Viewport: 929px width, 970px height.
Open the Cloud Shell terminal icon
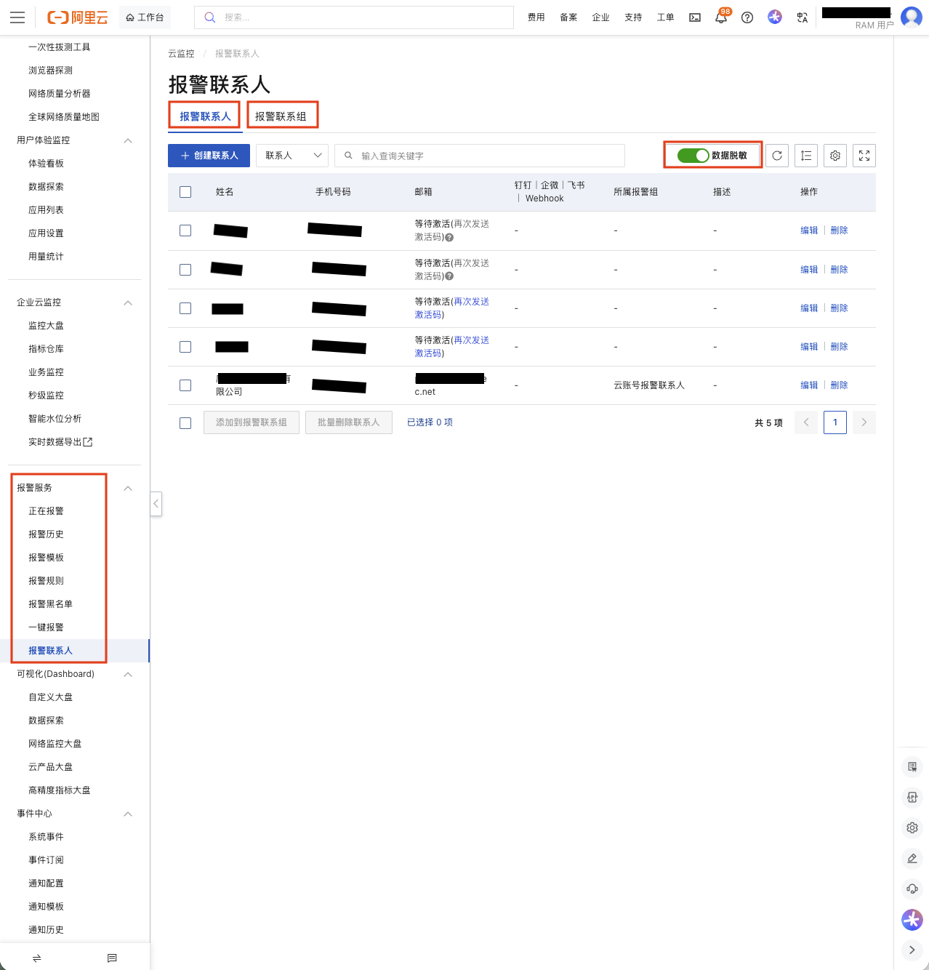click(695, 17)
